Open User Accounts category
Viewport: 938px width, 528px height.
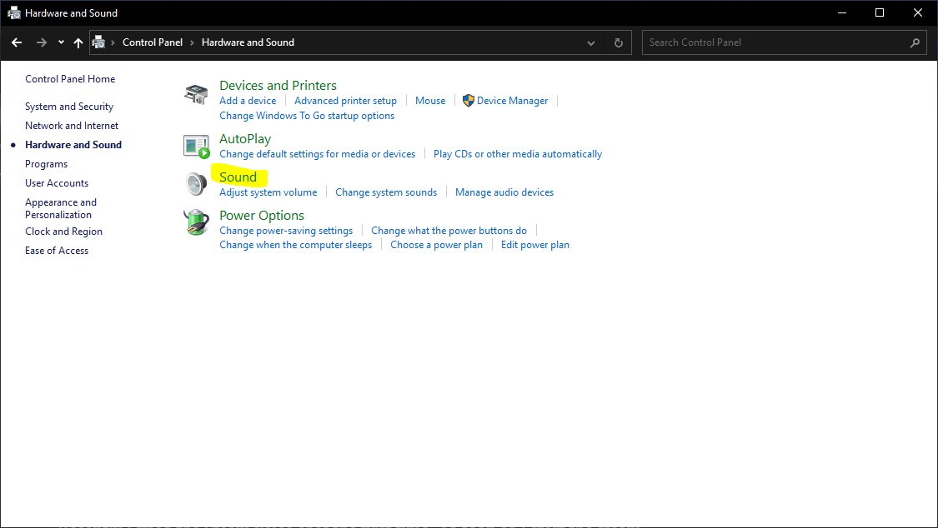[57, 182]
